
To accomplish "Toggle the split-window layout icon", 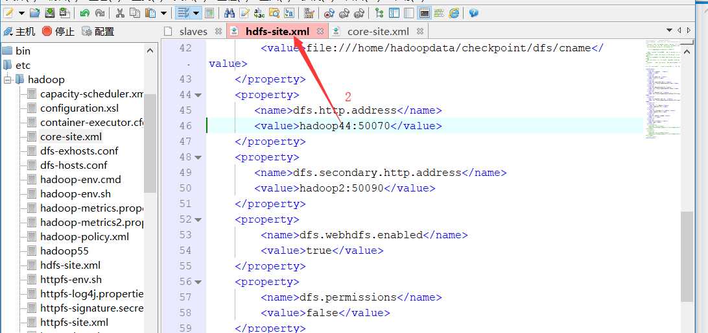I will pos(409,12).
